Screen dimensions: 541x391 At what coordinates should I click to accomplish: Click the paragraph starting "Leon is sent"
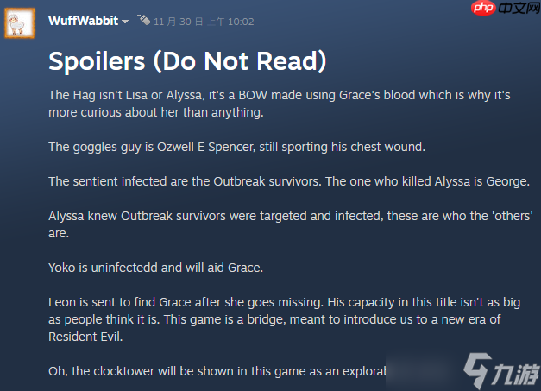point(284,318)
